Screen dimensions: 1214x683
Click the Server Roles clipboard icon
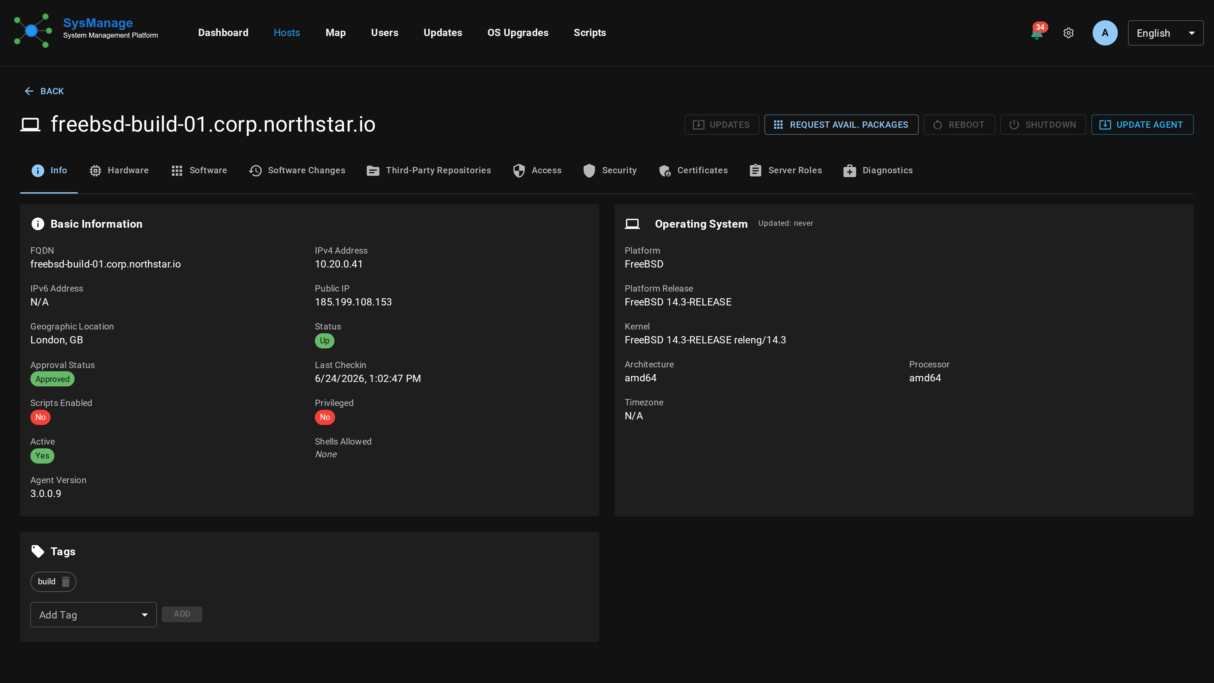[x=756, y=171]
